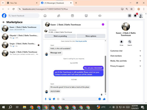Expand Privacy & support section
The image size is (147, 110).
[x=126, y=66]
